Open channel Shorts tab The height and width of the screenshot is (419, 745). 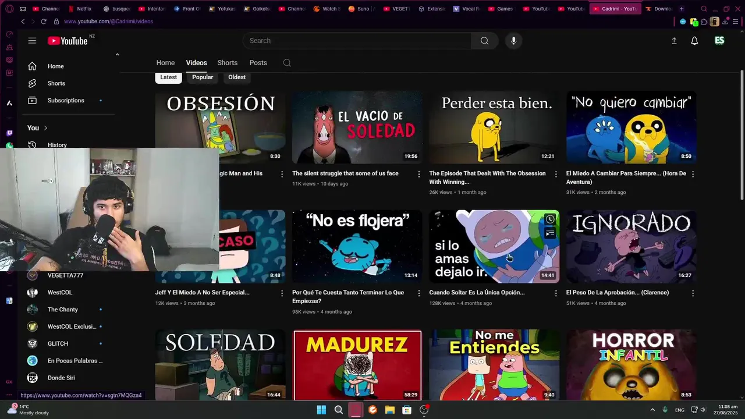227,63
